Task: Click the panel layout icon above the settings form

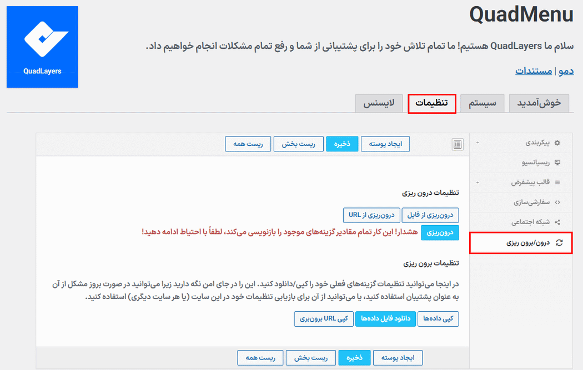Action: (458, 144)
